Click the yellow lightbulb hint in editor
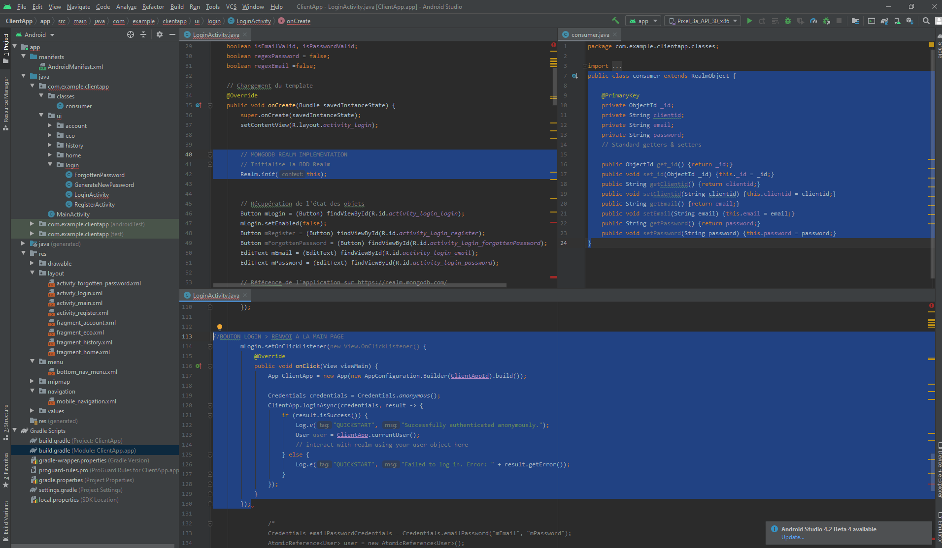The width and height of the screenshot is (942, 548). pyautogui.click(x=220, y=327)
